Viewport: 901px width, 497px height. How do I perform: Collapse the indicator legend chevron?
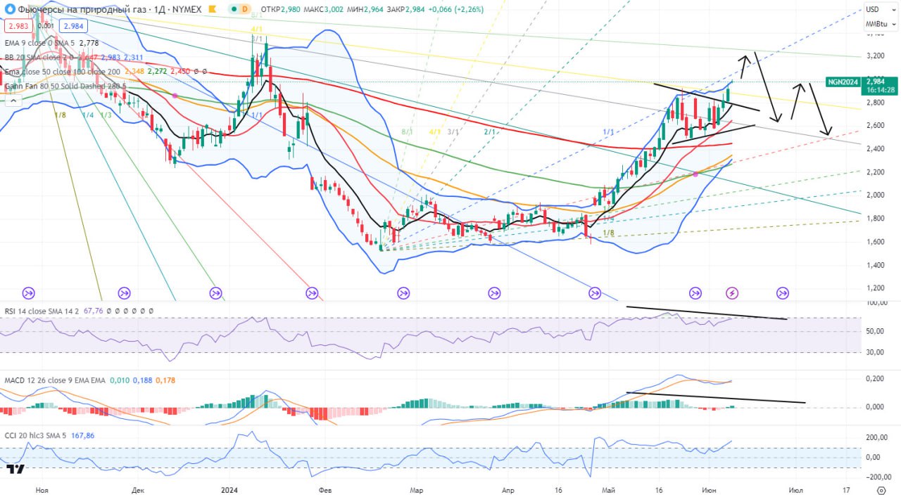coord(12,101)
